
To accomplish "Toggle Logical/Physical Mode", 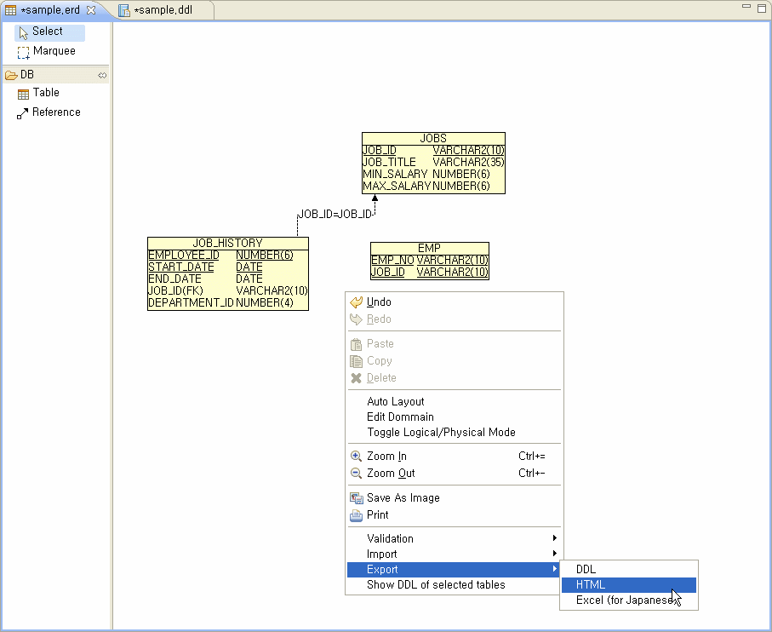I will 441,433.
